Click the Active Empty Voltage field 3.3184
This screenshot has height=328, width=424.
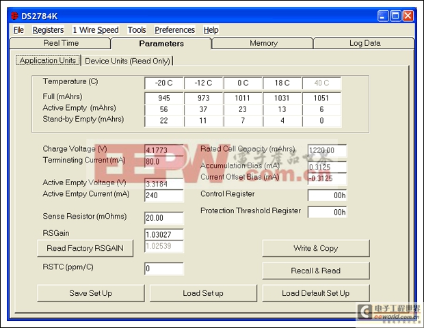tap(164, 184)
